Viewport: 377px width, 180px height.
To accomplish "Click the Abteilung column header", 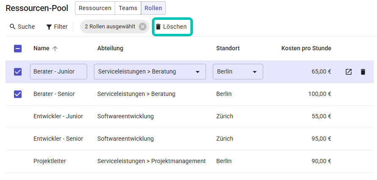I will coord(110,49).
